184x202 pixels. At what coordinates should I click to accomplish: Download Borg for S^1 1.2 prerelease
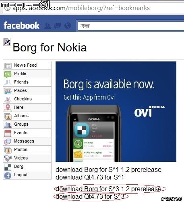[x=108, y=169]
